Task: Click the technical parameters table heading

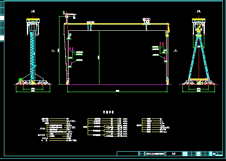Action: point(108,112)
